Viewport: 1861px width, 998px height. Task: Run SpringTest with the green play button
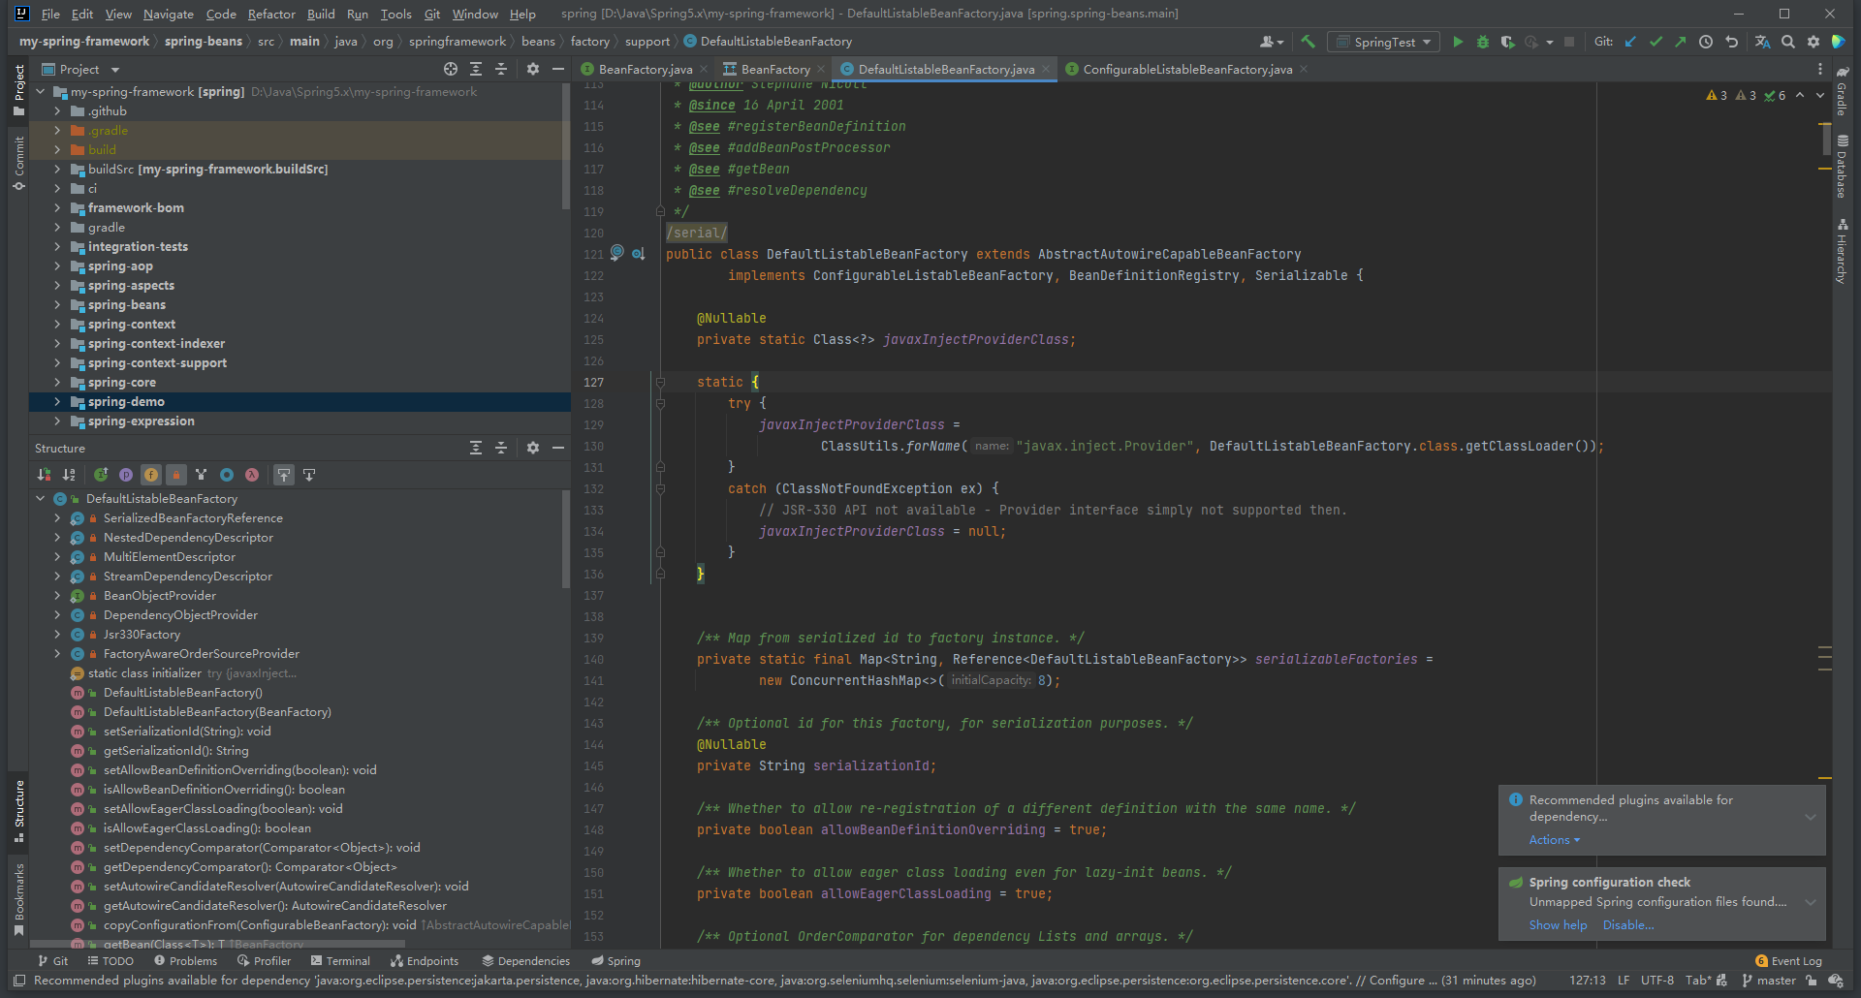coord(1458,42)
